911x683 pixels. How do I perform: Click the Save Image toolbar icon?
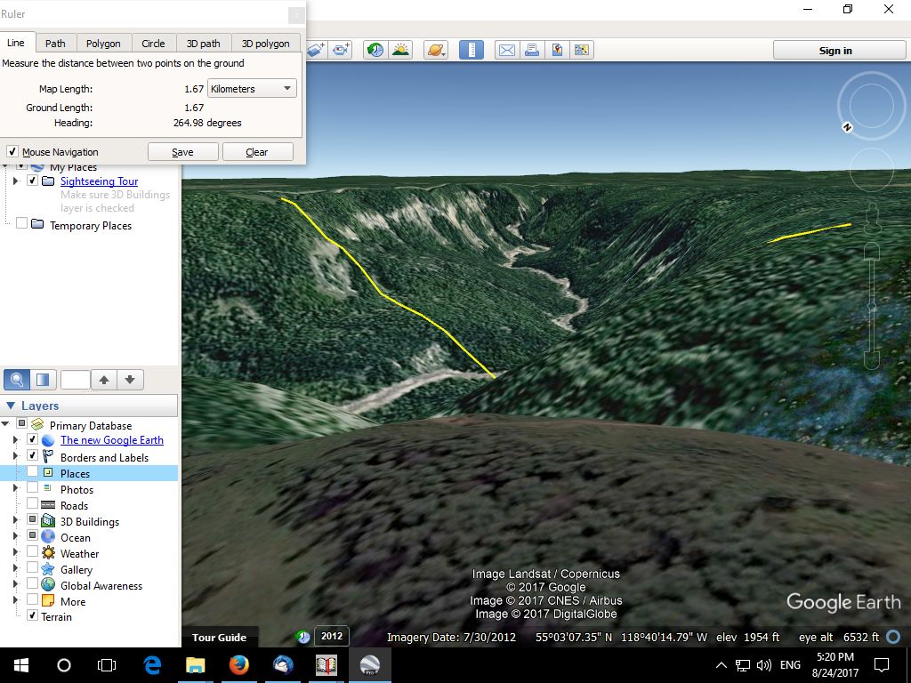[557, 50]
